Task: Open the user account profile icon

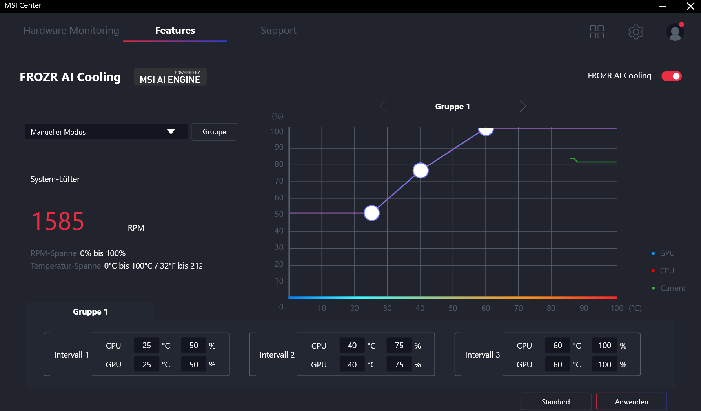Action: click(675, 32)
